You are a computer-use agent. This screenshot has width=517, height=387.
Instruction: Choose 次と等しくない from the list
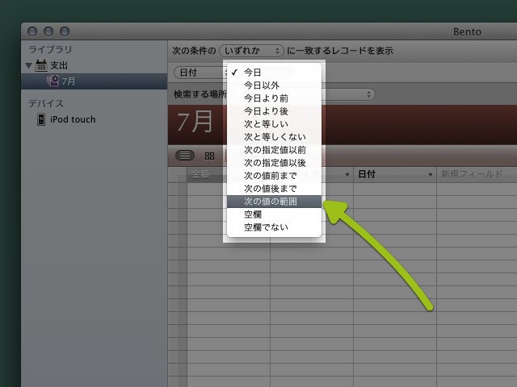tap(274, 137)
